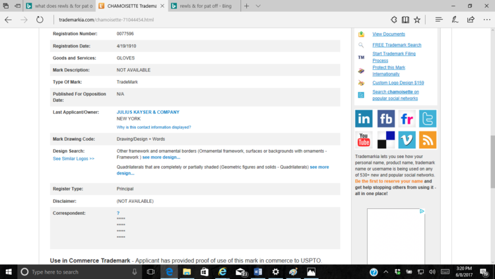
Task: Make a web note with pen icon
Action: pyautogui.click(x=455, y=20)
